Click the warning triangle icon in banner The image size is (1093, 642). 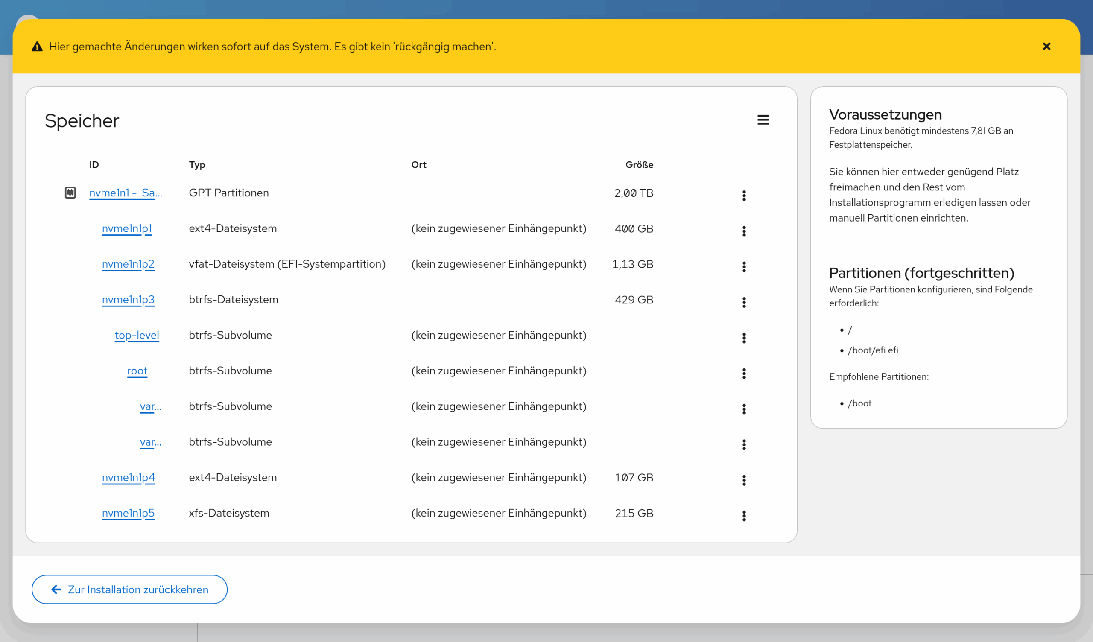(x=37, y=47)
